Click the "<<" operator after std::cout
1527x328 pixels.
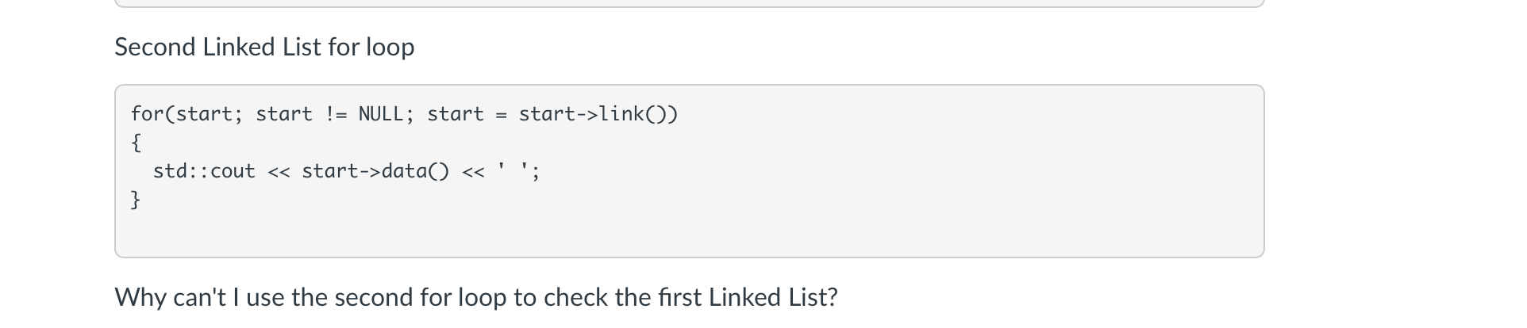click(279, 172)
